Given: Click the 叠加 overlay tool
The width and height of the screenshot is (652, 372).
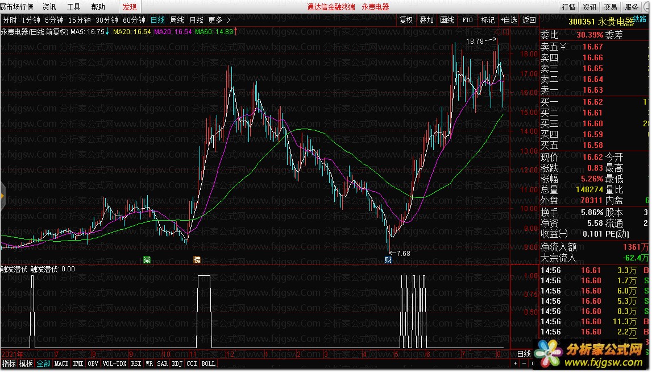Looking at the screenshot, I should click(x=426, y=20).
